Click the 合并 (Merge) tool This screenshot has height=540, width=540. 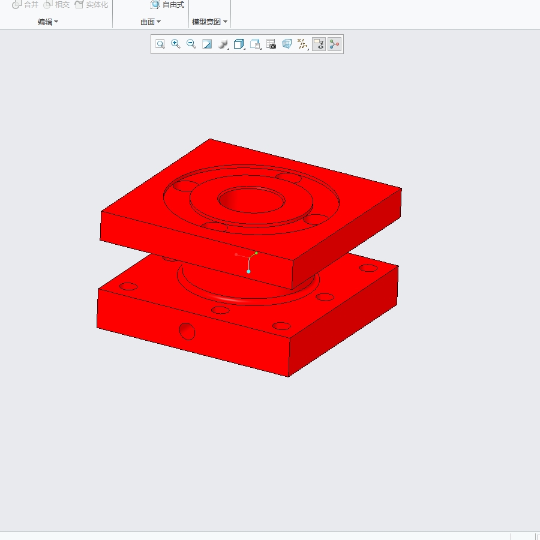tap(25, 4)
